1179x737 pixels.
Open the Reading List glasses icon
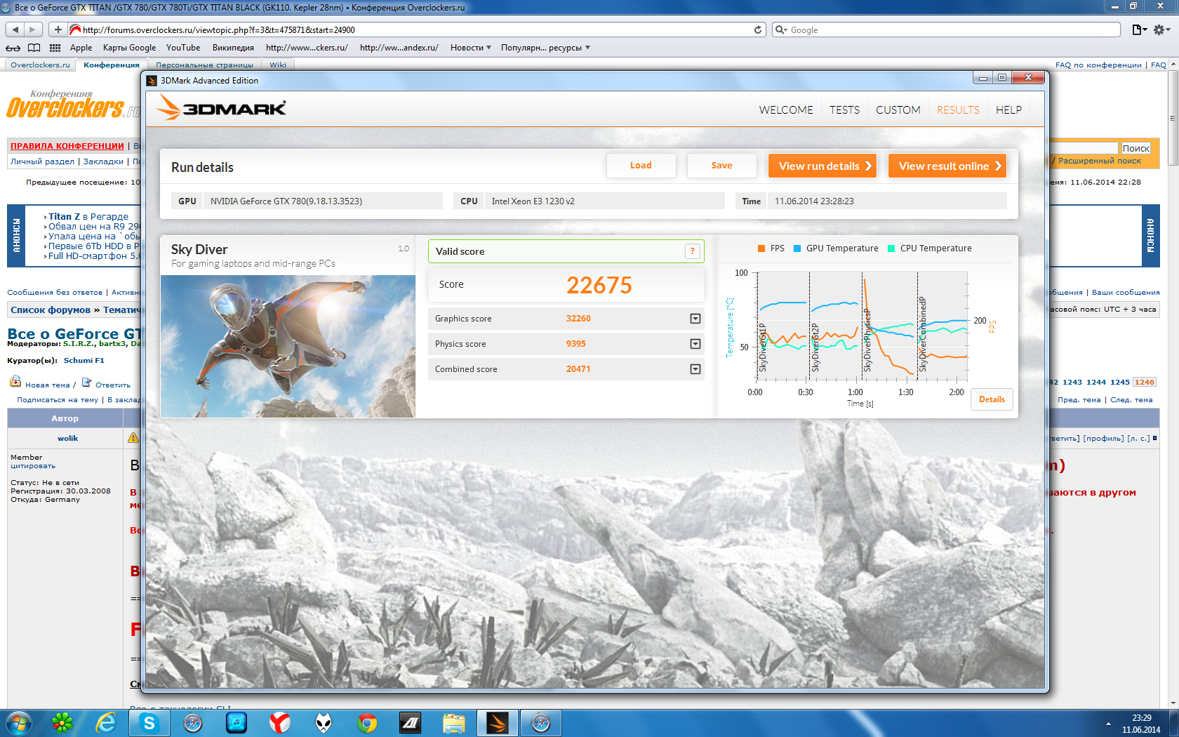tap(13, 48)
